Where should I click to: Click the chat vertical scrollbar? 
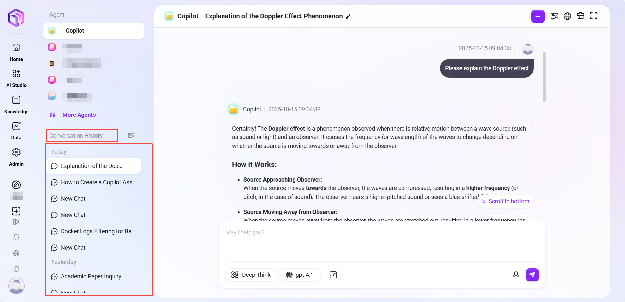(544, 77)
